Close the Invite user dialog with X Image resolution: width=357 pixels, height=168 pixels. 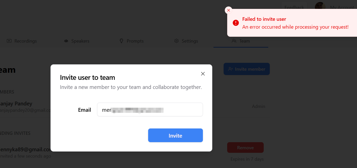(x=203, y=74)
